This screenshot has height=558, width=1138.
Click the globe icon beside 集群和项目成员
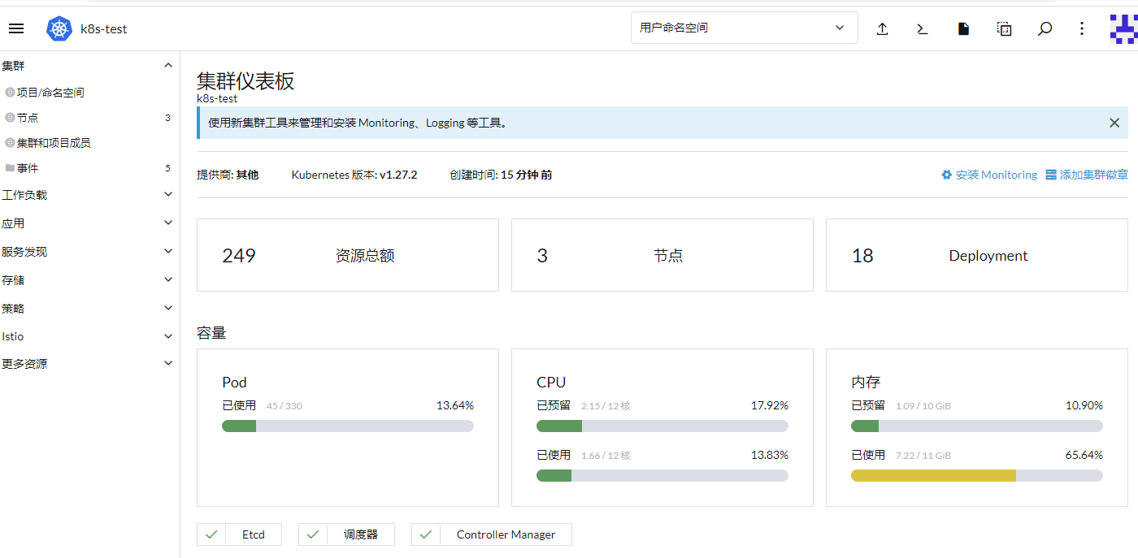click(x=10, y=143)
